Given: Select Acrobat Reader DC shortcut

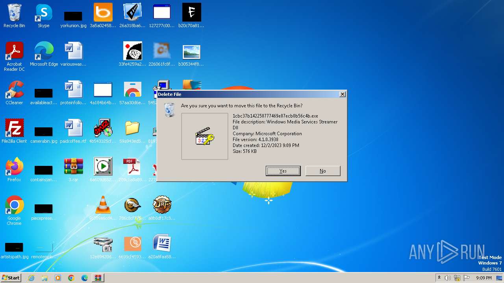Looking at the screenshot, I should pos(14,57).
